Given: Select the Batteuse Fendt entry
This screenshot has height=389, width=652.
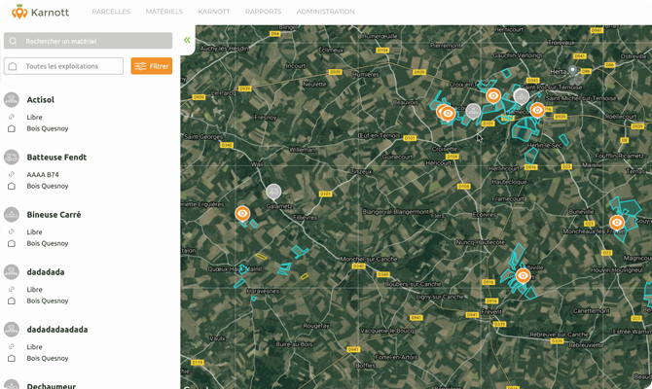Looking at the screenshot, I should coord(56,158).
